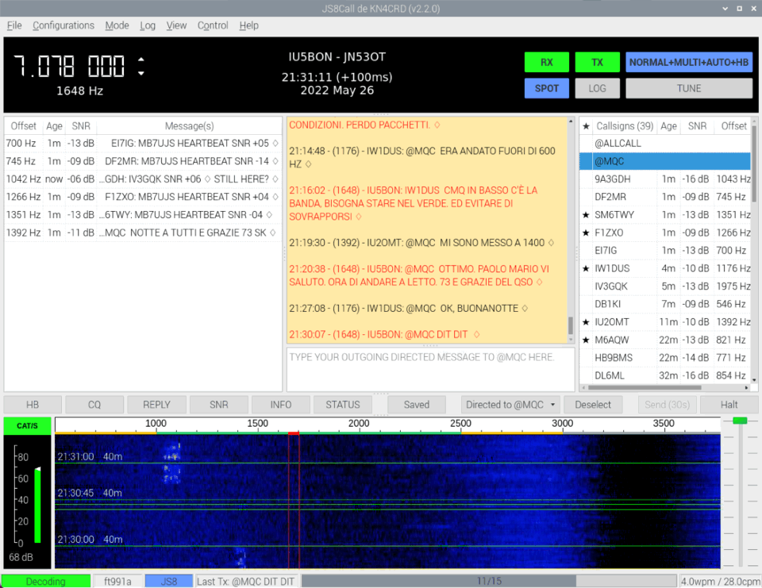Click the CAT/S status indicator
This screenshot has width=762, height=588.
tap(27, 426)
